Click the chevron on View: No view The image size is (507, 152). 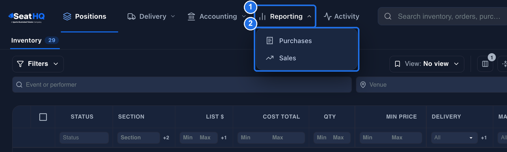point(456,64)
